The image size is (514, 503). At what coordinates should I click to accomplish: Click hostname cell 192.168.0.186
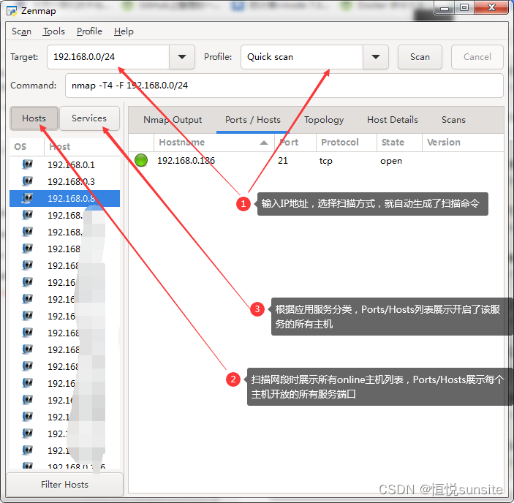(186, 161)
